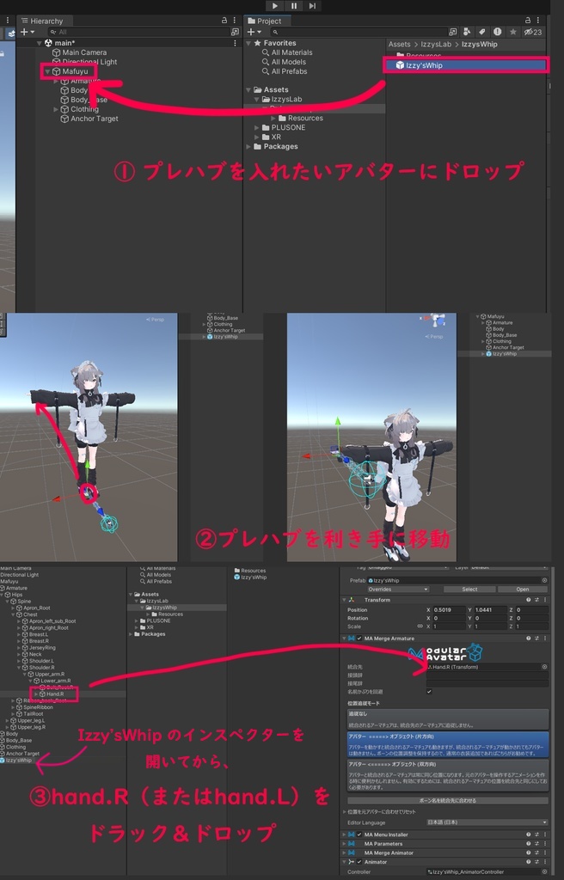The width and height of the screenshot is (564, 880).
Task: Collapse the Assets folder tree
Action: point(248,89)
